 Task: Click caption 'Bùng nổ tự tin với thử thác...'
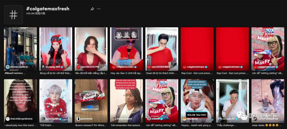pyautogui.click(x=56, y=73)
